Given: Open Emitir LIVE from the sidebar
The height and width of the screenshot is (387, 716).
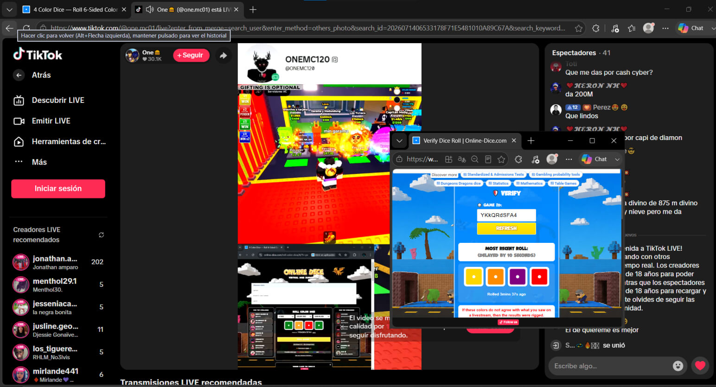Looking at the screenshot, I should coord(51,121).
